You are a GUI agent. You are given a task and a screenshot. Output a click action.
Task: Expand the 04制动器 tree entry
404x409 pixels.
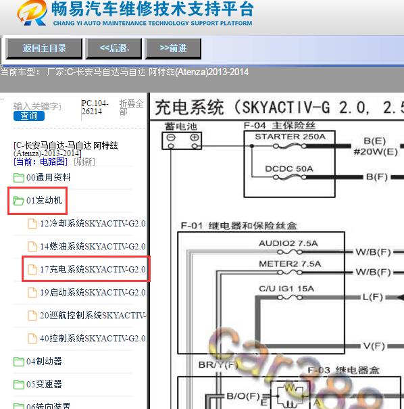coord(44,362)
